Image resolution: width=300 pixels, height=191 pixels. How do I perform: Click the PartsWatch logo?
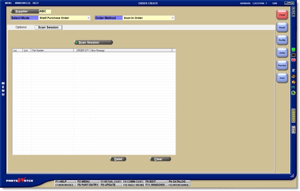click(x=20, y=180)
